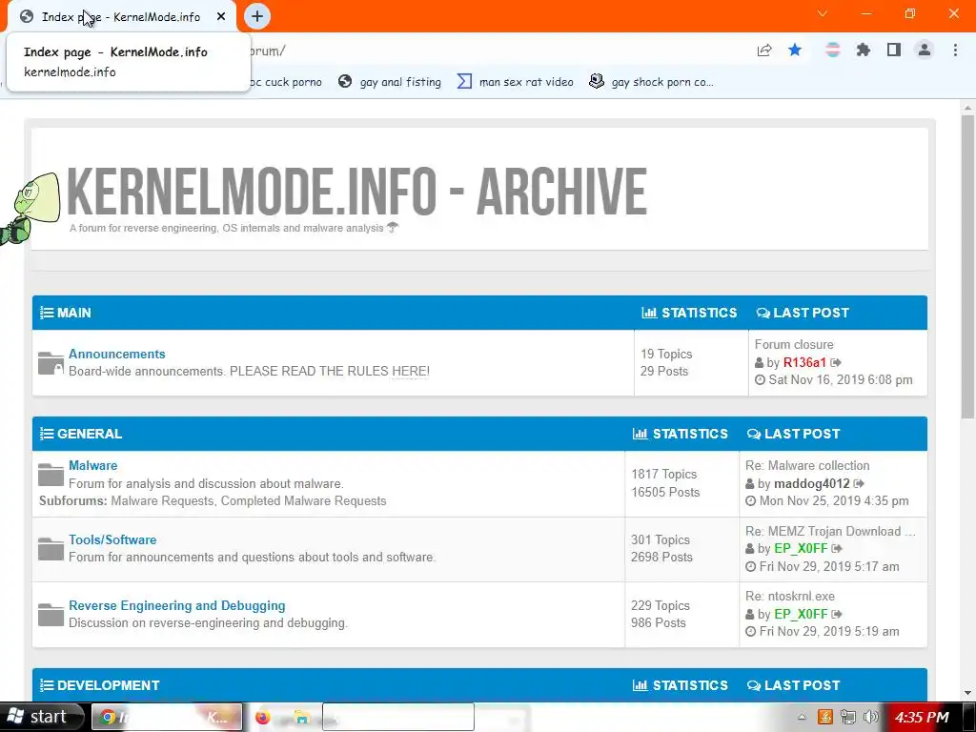Follow the HERE! rules link

[x=410, y=371]
